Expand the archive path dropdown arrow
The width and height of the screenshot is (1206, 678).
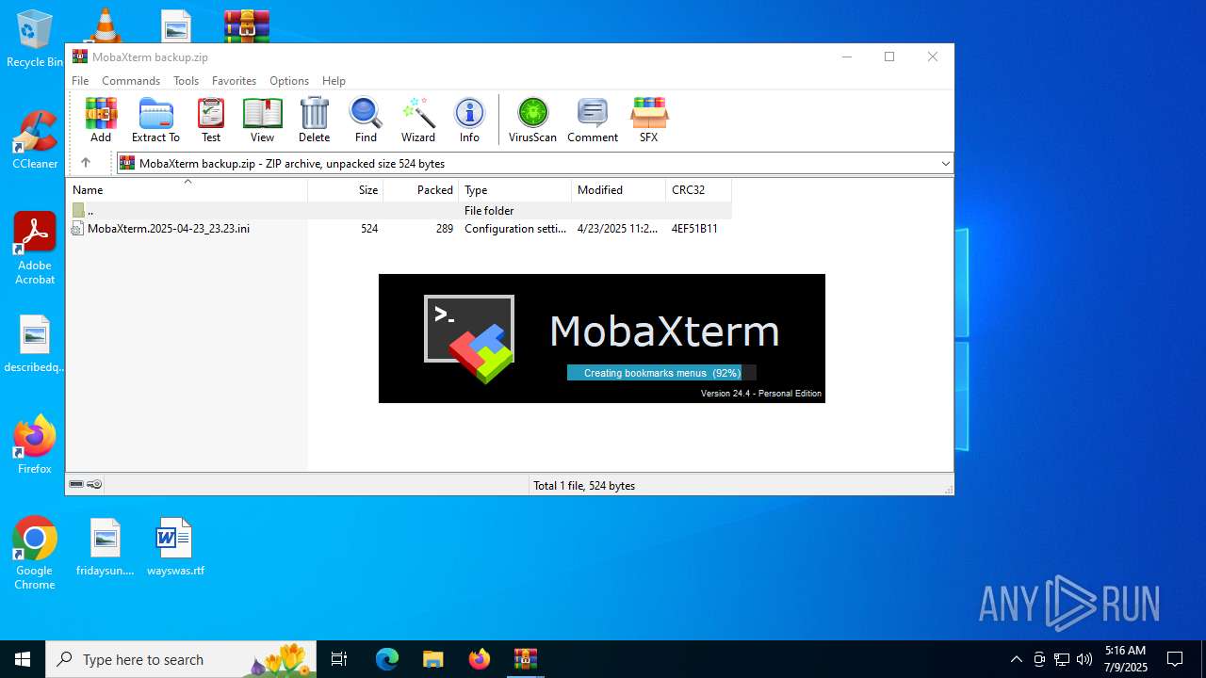point(945,164)
